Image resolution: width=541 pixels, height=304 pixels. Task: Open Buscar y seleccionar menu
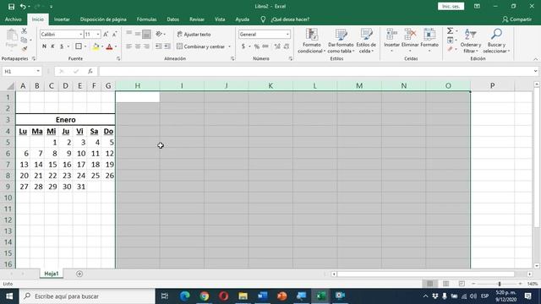[x=496, y=41]
